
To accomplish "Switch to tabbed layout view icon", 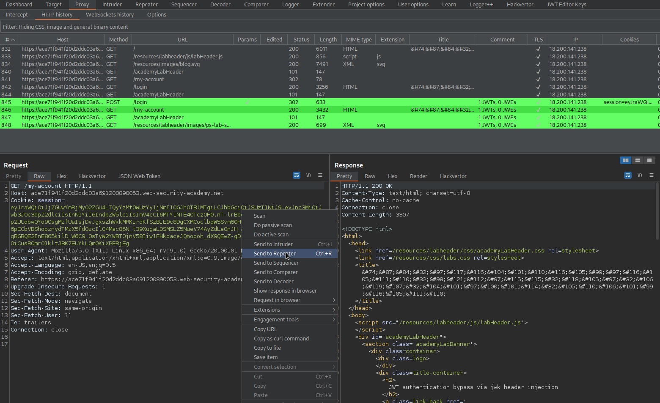I will coord(649,160).
